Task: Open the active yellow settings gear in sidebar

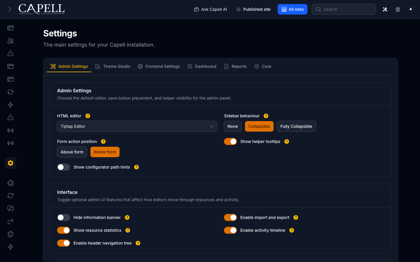Action: coord(10,163)
